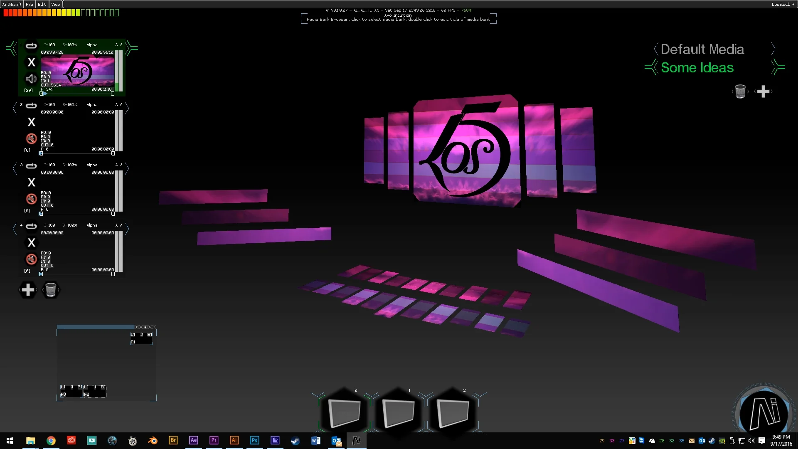Click right bracket beside Some Ideas
Image resolution: width=798 pixels, height=449 pixels.
click(778, 67)
